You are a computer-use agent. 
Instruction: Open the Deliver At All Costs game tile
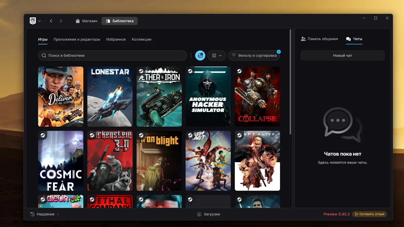pos(61,97)
